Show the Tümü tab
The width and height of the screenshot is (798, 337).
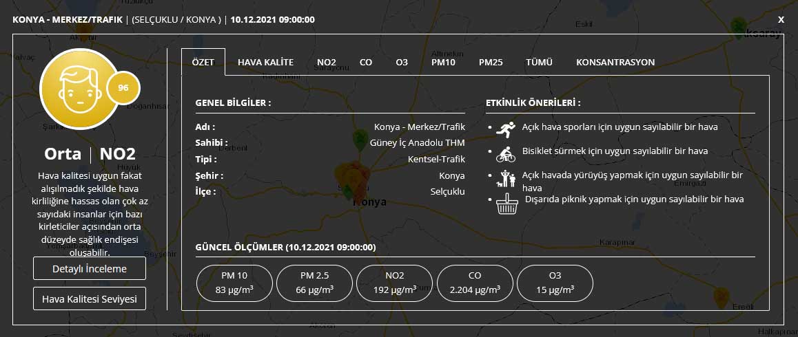[539, 62]
